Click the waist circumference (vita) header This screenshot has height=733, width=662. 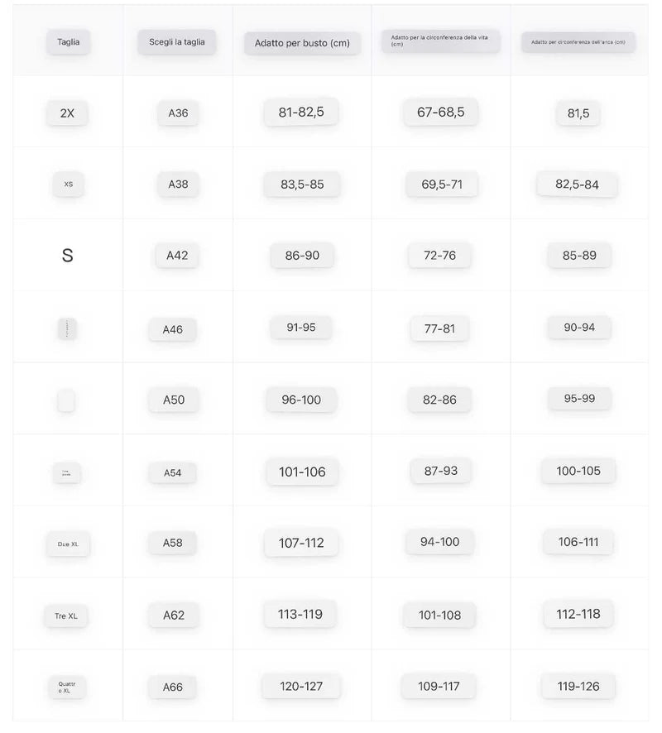click(x=440, y=41)
